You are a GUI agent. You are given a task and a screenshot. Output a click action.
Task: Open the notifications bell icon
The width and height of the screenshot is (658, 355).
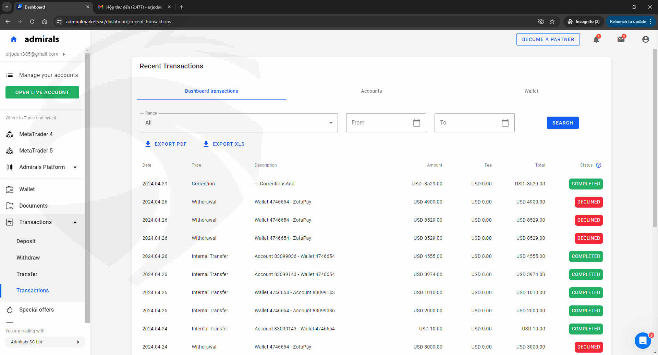tap(596, 39)
